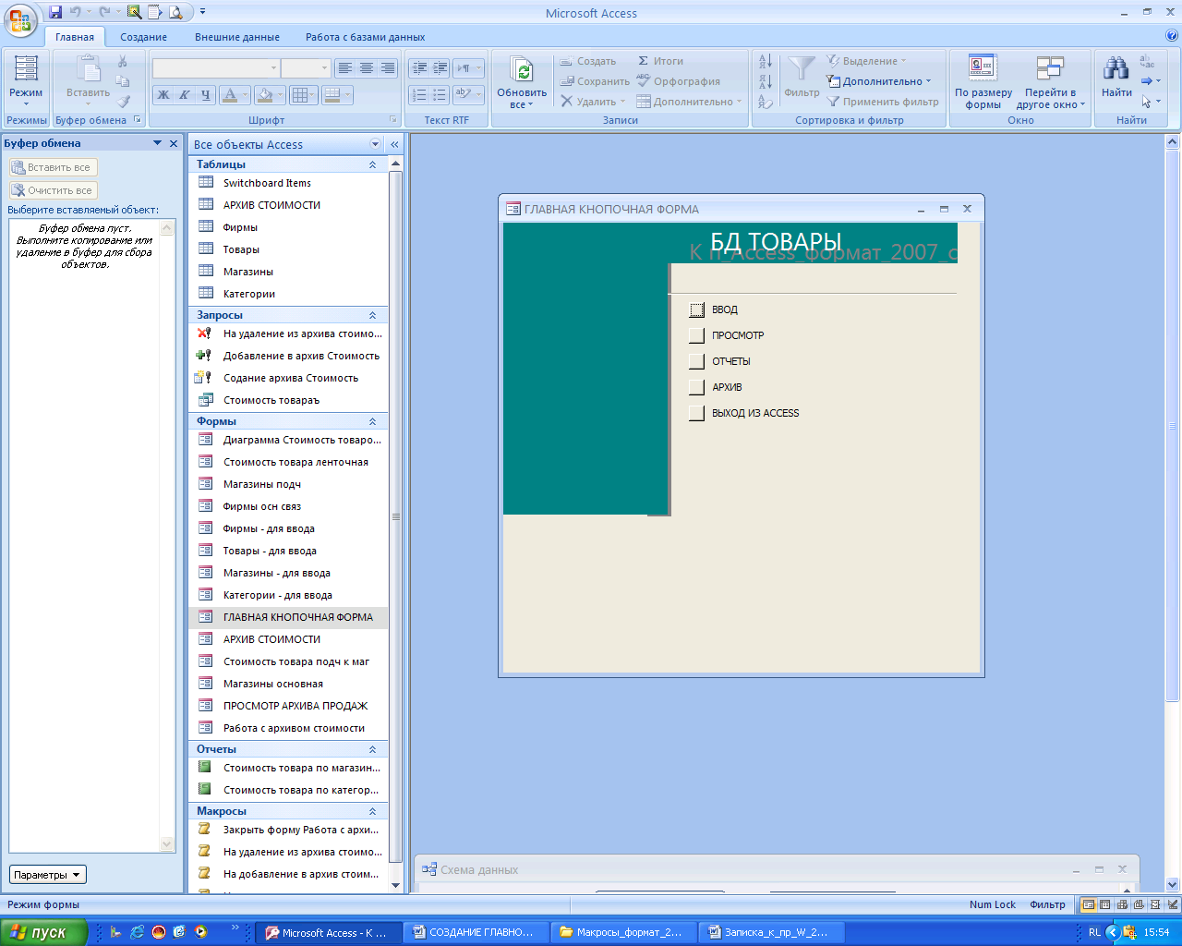
Task: Click the Save icon in quick access toolbar
Action: pyautogui.click(x=55, y=12)
